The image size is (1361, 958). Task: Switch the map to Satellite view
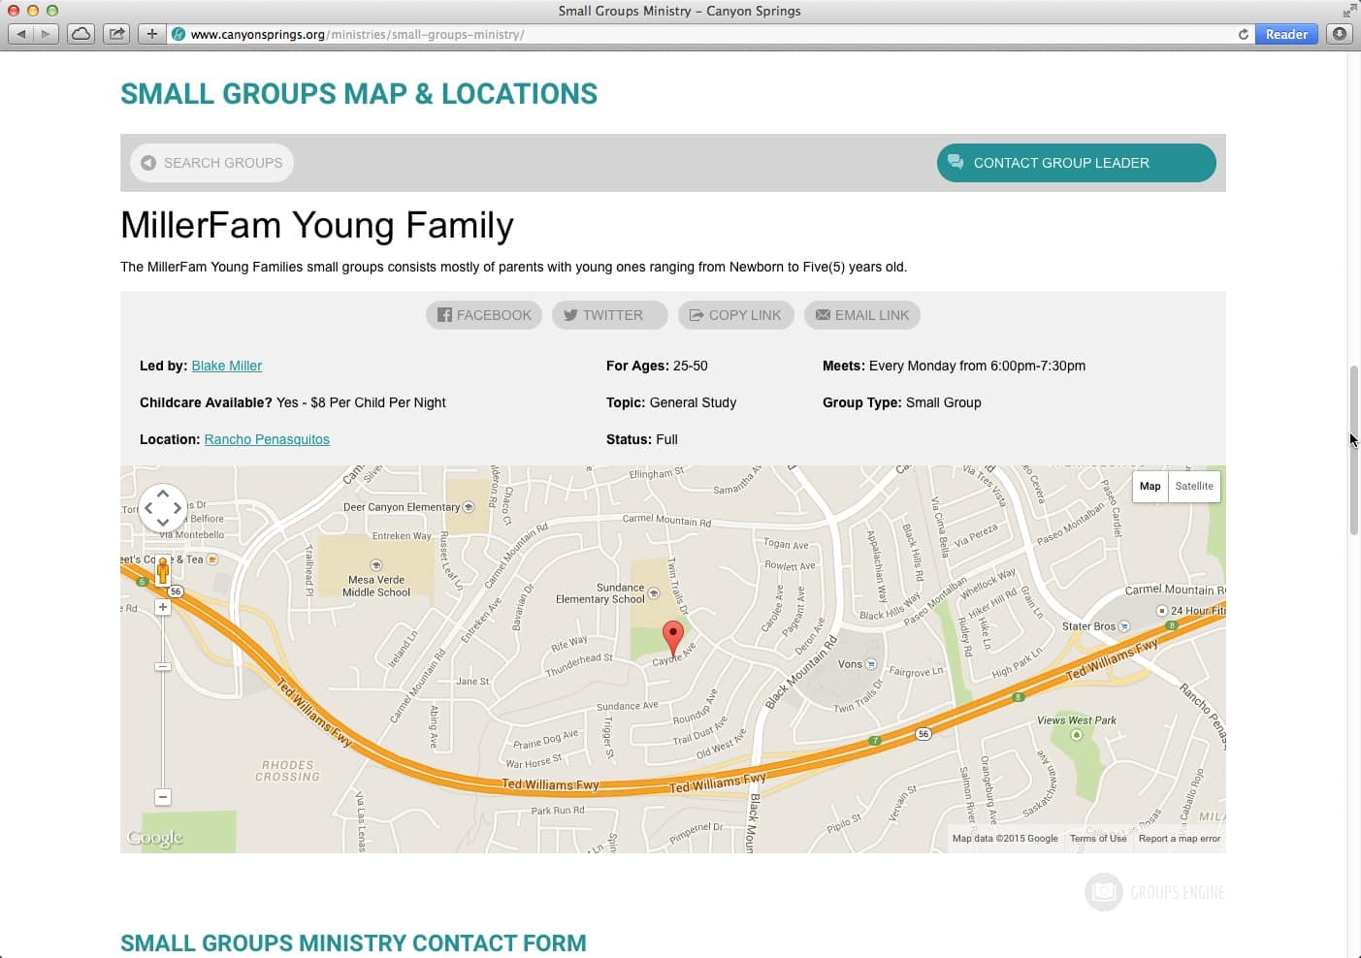click(1194, 487)
